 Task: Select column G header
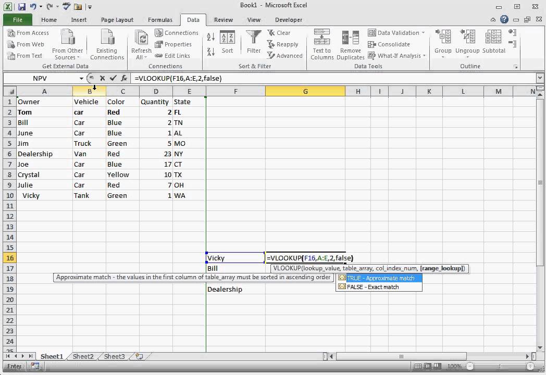click(x=305, y=91)
